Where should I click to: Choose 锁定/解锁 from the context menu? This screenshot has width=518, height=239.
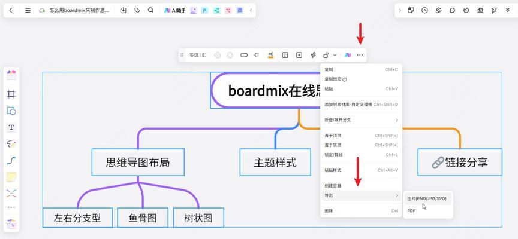click(x=361, y=155)
